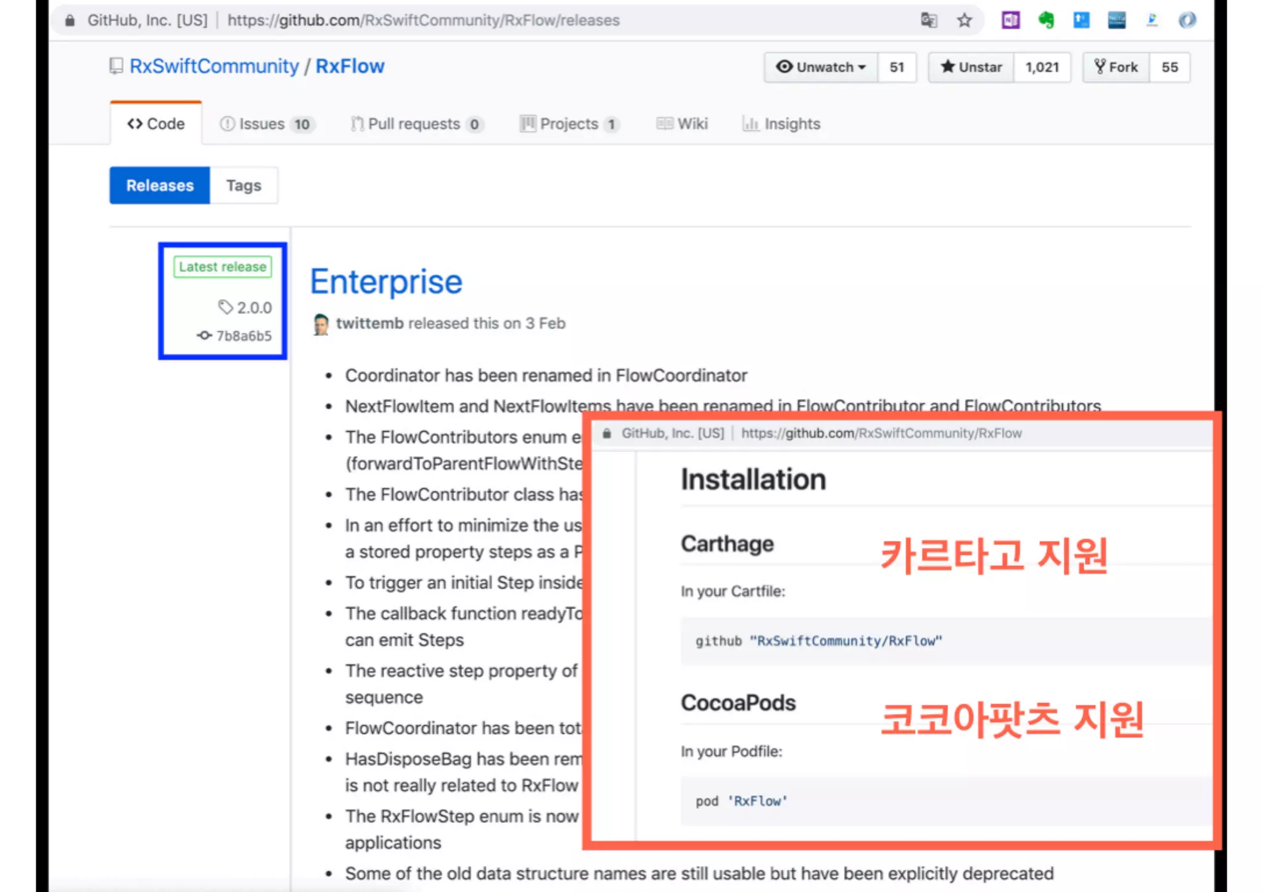View the 55 forks count
The width and height of the screenshot is (1263, 892).
pos(1170,67)
